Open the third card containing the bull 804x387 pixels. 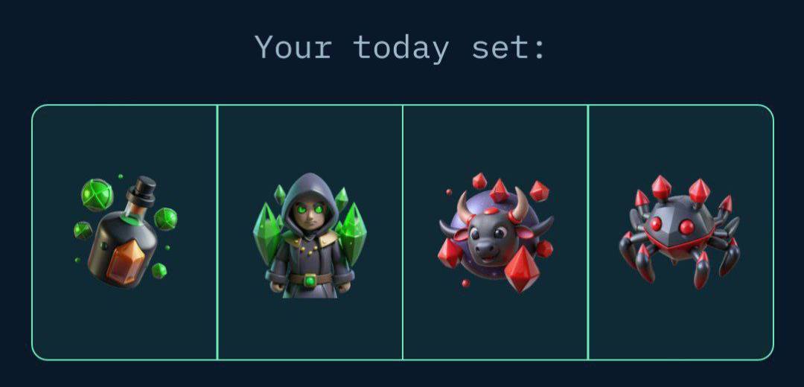pos(495,232)
